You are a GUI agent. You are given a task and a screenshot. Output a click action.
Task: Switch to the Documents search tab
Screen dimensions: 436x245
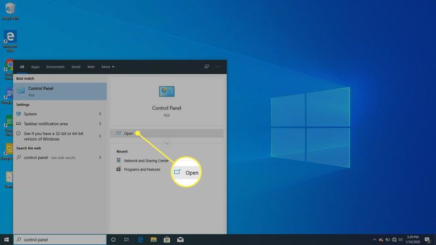pyautogui.click(x=55, y=66)
